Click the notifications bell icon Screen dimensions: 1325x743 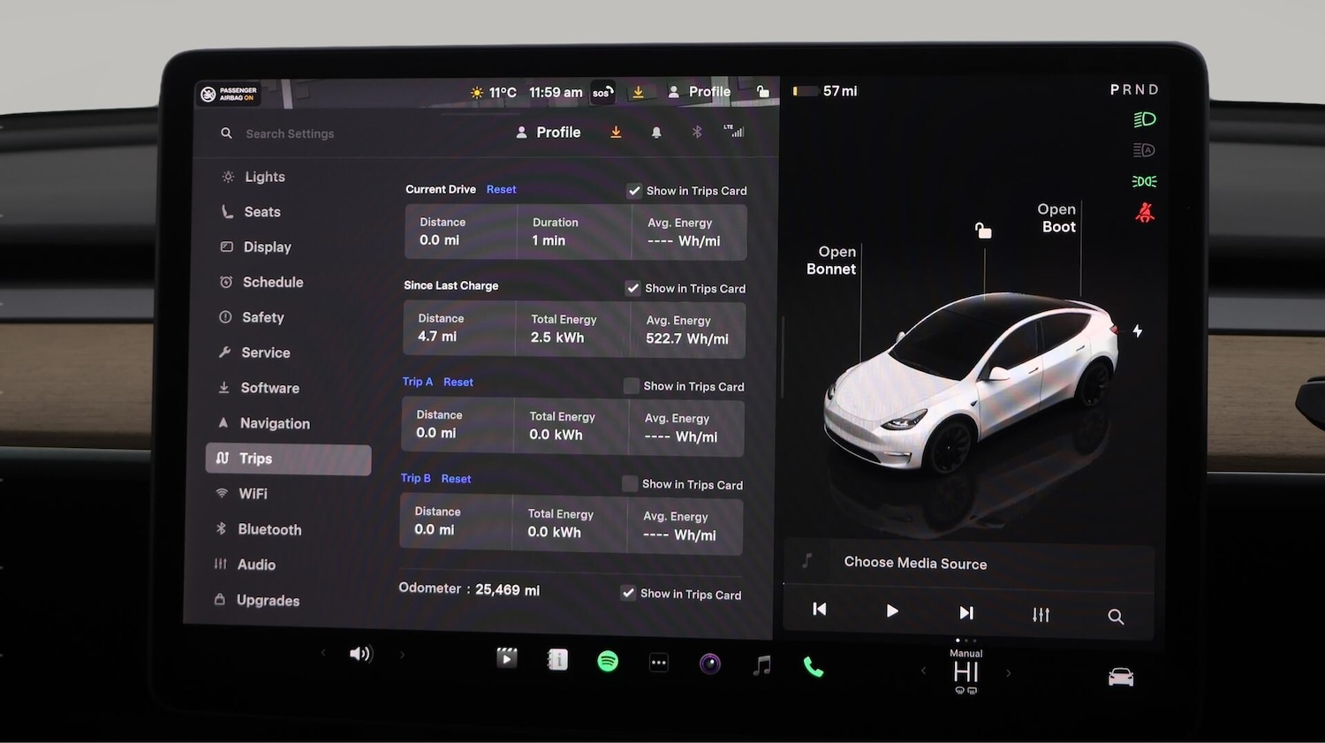pyautogui.click(x=655, y=131)
